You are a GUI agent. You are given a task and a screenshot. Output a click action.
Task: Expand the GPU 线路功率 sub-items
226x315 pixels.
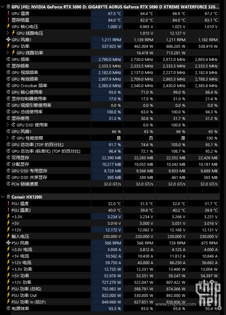coord(8,53)
